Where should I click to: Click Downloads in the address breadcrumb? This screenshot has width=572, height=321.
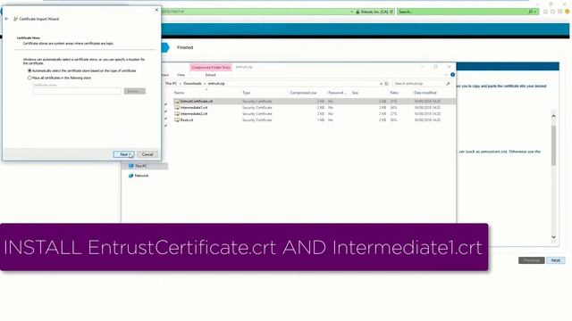[192, 84]
